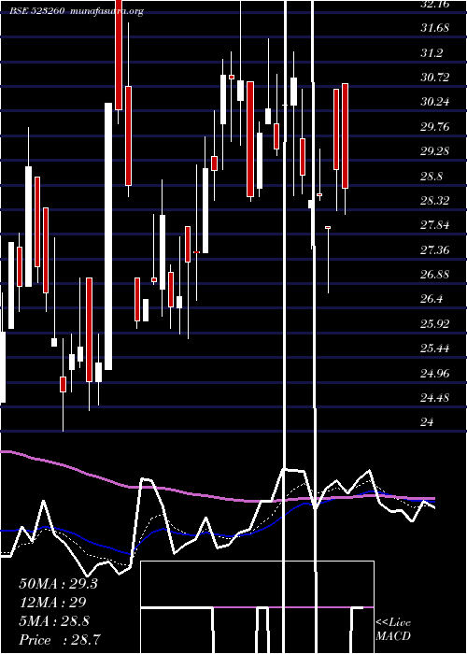Image resolution: width=467 pixels, height=654 pixels.
Task: Select the 12MA : 29 readout
Action: pos(52,603)
